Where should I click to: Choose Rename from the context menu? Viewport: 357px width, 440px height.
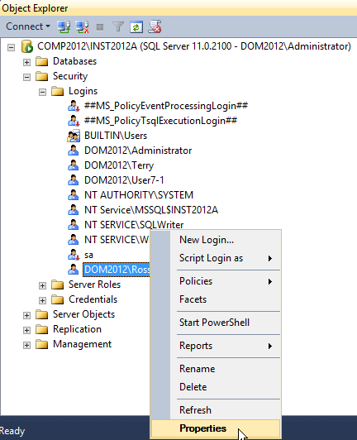(216, 369)
